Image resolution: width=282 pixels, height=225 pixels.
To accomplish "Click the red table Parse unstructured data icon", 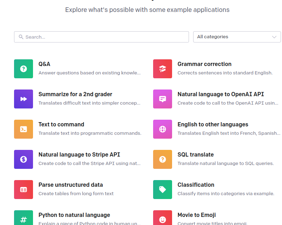I will click(24, 190).
